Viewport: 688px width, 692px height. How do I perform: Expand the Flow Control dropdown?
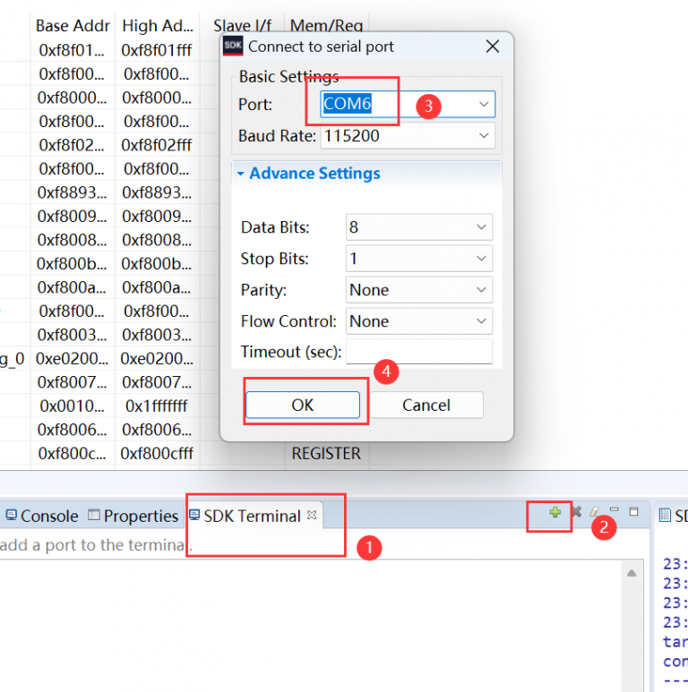[481, 321]
